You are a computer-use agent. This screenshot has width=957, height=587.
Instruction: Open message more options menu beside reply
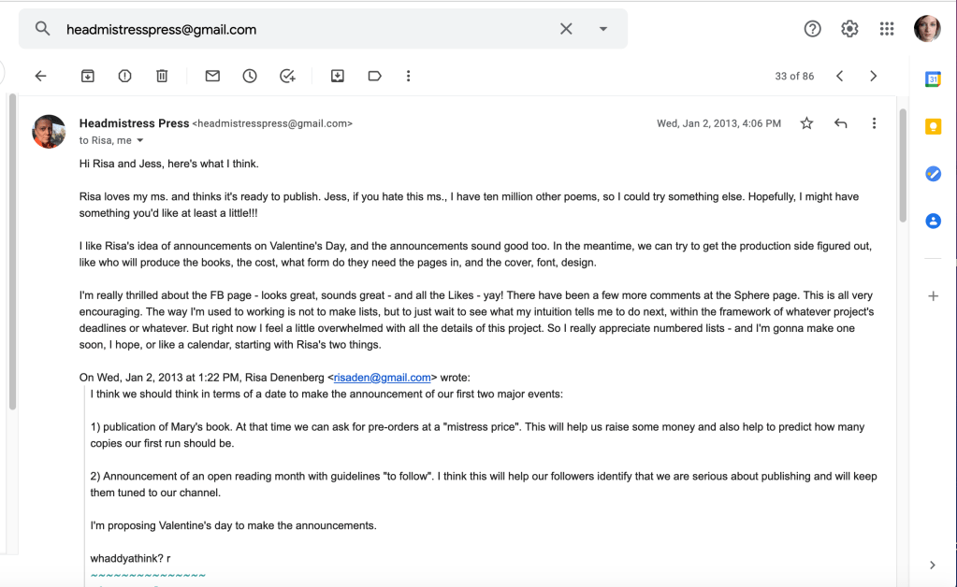coord(874,123)
